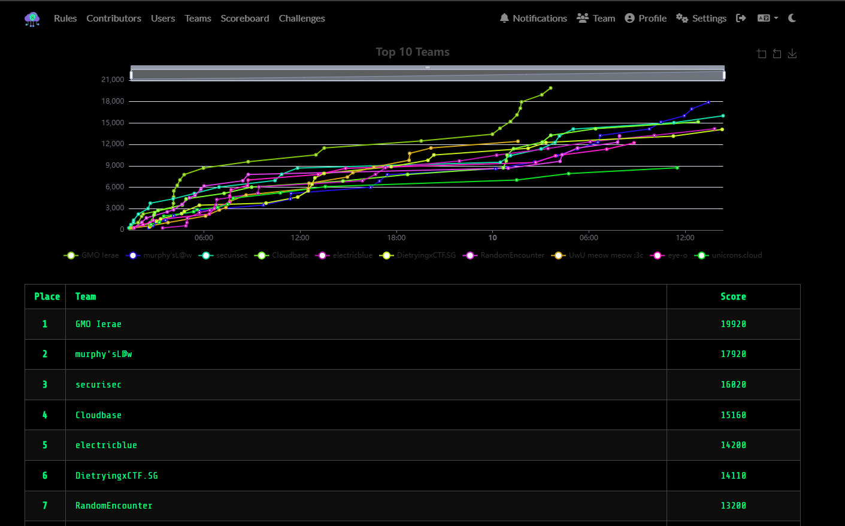
Task: Go to the Scoreboard tab
Action: tap(244, 19)
